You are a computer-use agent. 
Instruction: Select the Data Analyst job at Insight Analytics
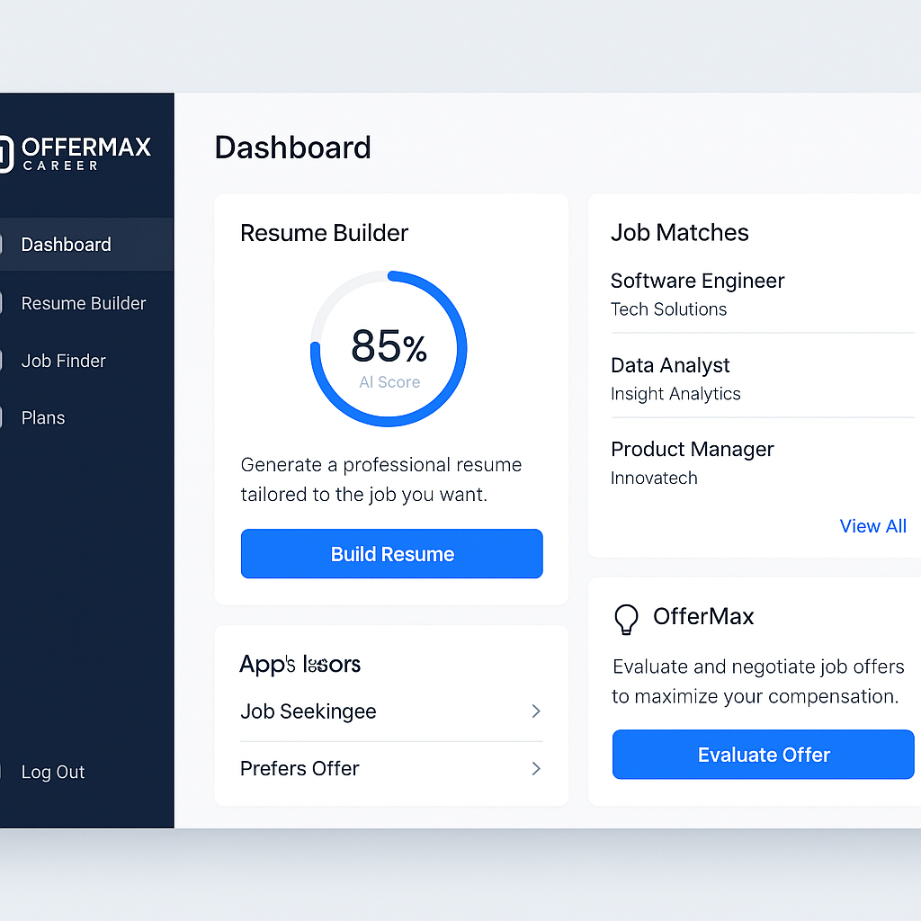[670, 366]
